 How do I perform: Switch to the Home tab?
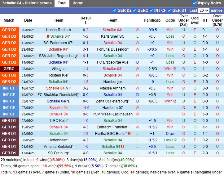click(77, 3)
